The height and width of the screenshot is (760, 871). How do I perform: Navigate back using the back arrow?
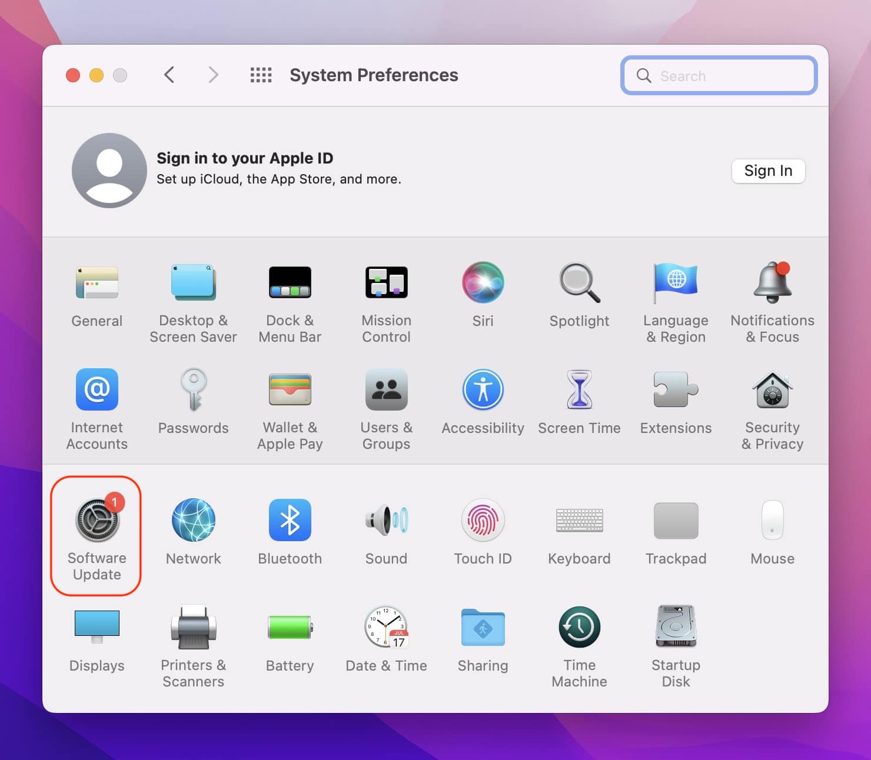coord(169,75)
